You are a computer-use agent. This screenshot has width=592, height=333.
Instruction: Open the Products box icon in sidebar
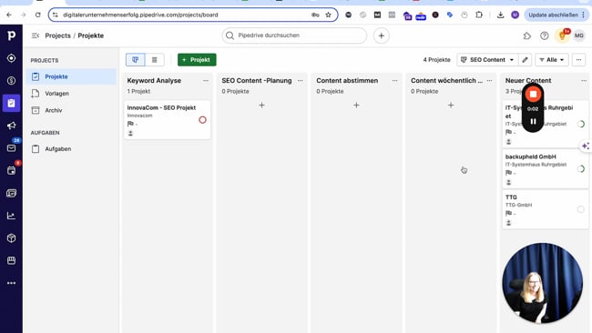pos(11,238)
